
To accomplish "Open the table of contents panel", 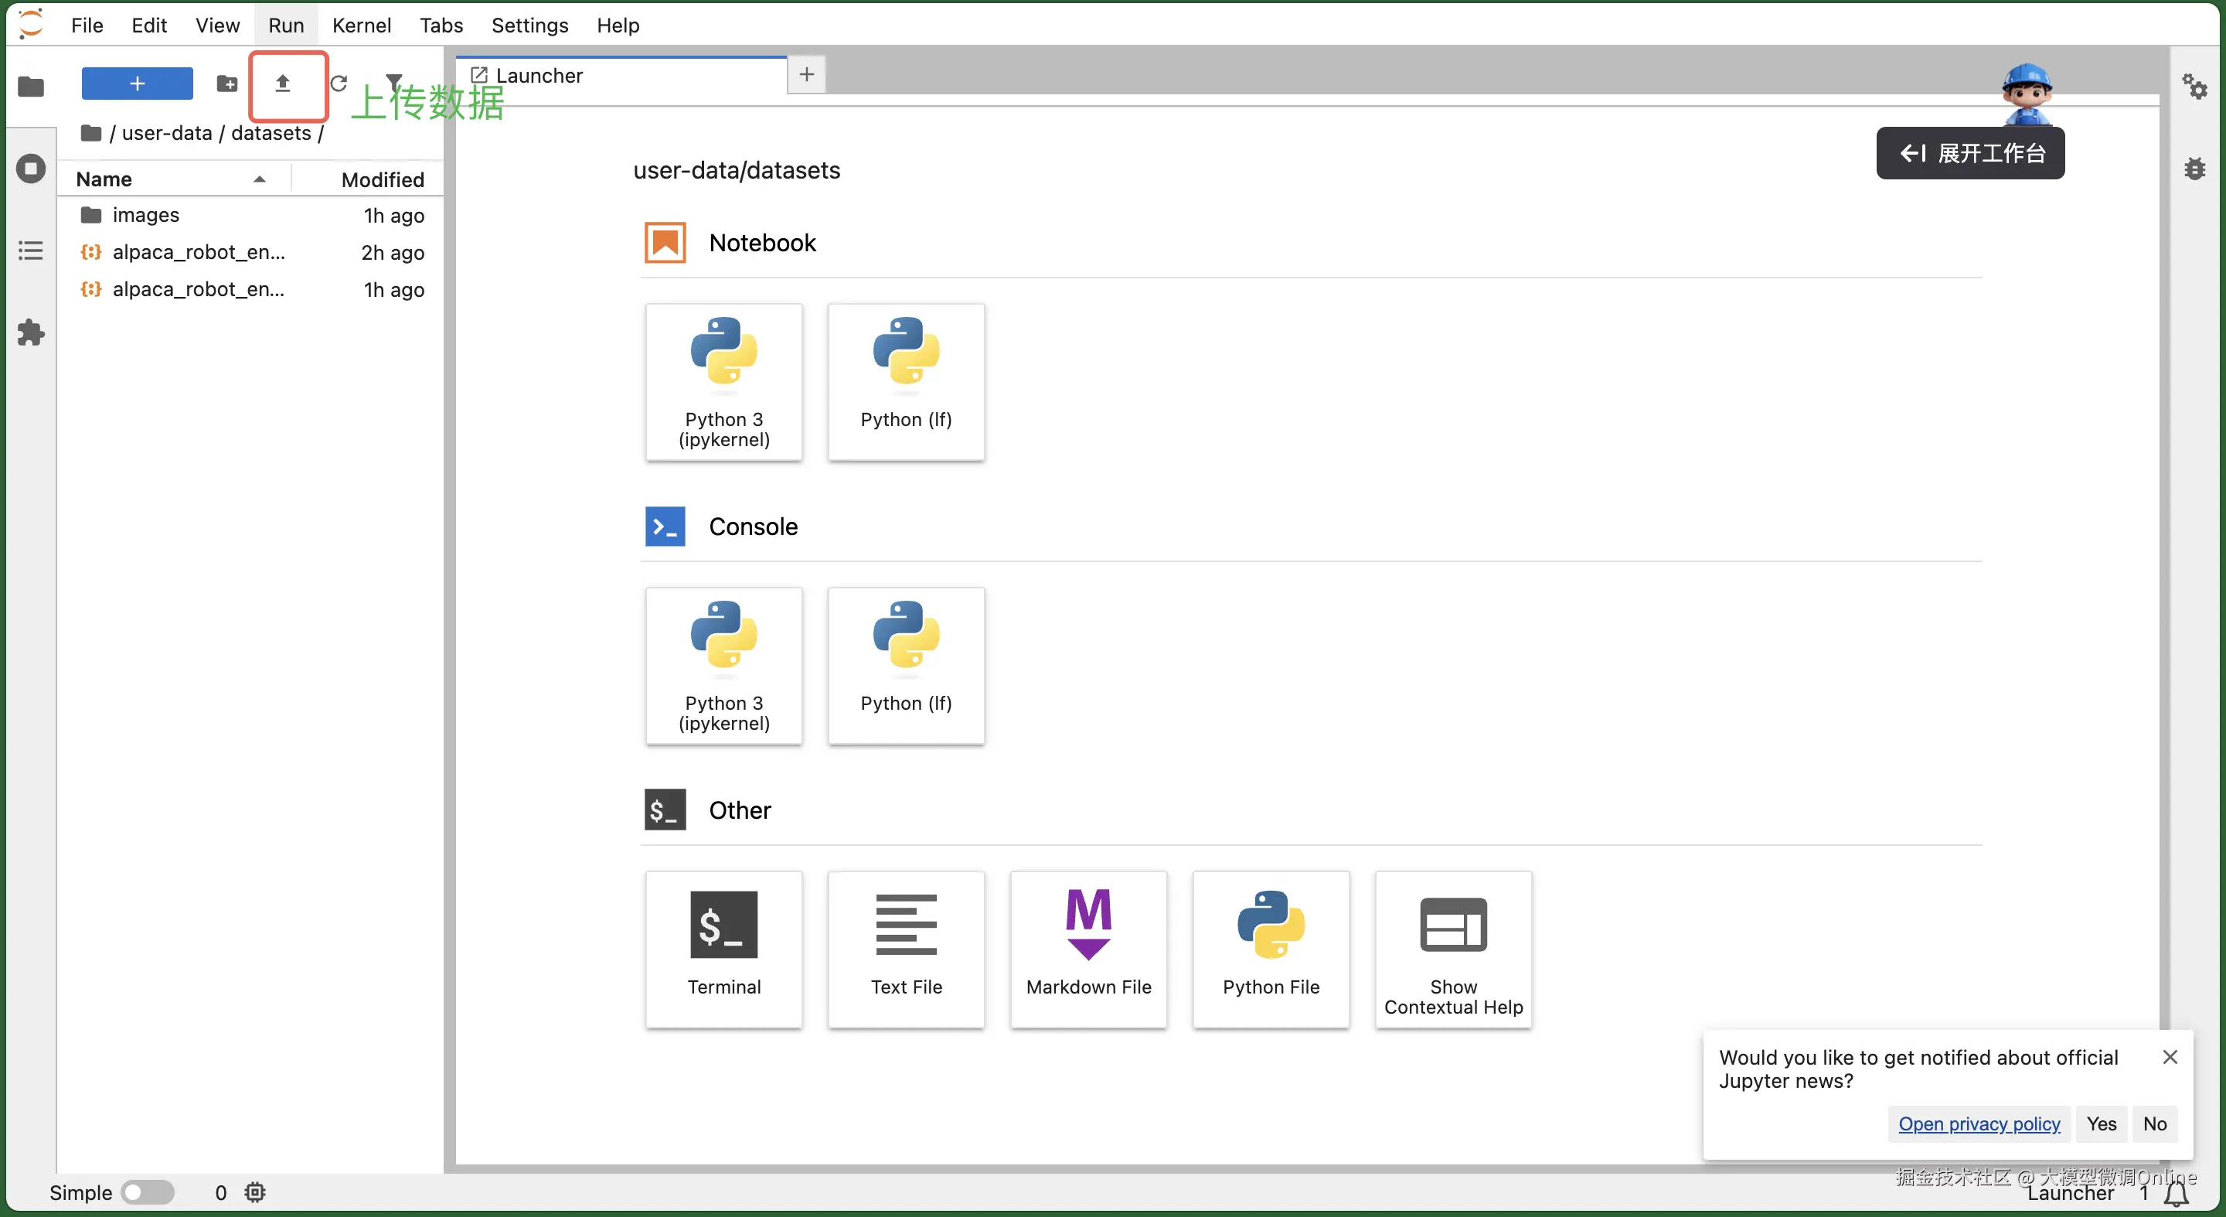I will pyautogui.click(x=31, y=251).
